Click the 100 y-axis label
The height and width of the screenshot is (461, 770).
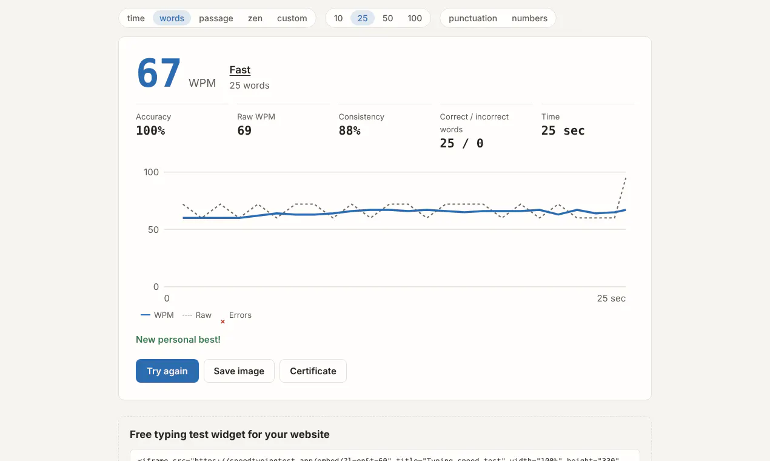151,172
